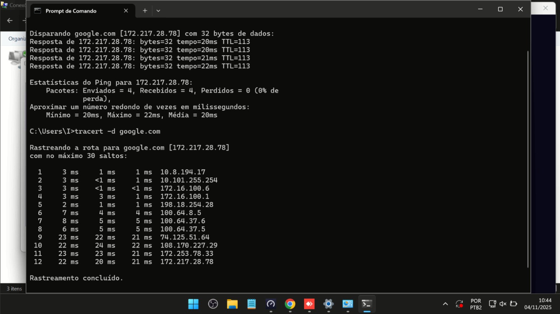The image size is (560, 314).
Task: Open File Explorer from the taskbar
Action: click(232, 304)
